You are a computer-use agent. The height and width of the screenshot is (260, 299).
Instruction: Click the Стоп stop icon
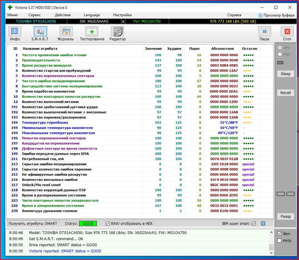tap(287, 31)
